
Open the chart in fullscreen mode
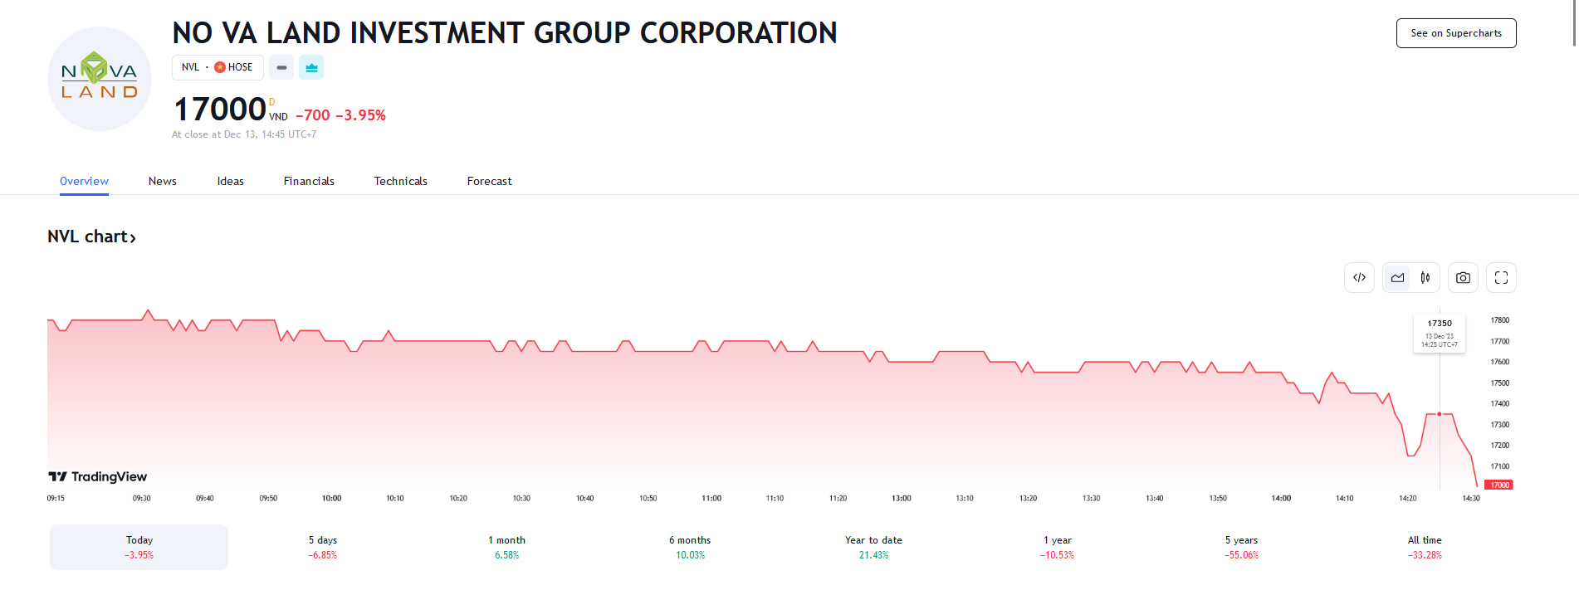[x=1501, y=278]
